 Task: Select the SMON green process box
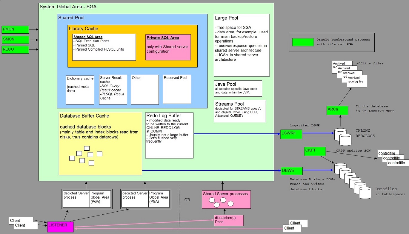pos(15,40)
